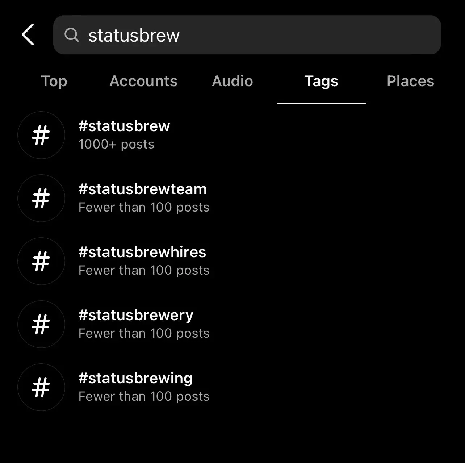
Task: Click post count under #statusbrewteam
Action: (144, 207)
